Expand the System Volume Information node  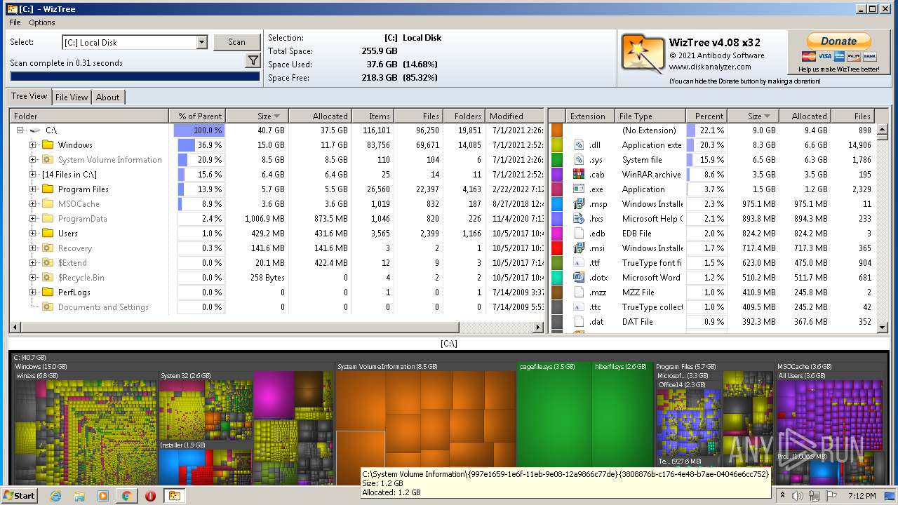(x=33, y=160)
